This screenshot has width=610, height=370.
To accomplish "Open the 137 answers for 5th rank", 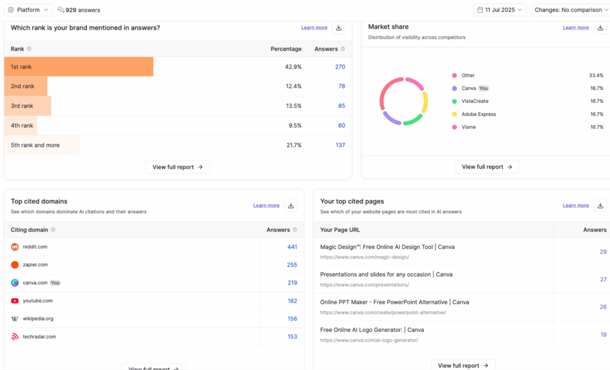I will click(x=340, y=145).
